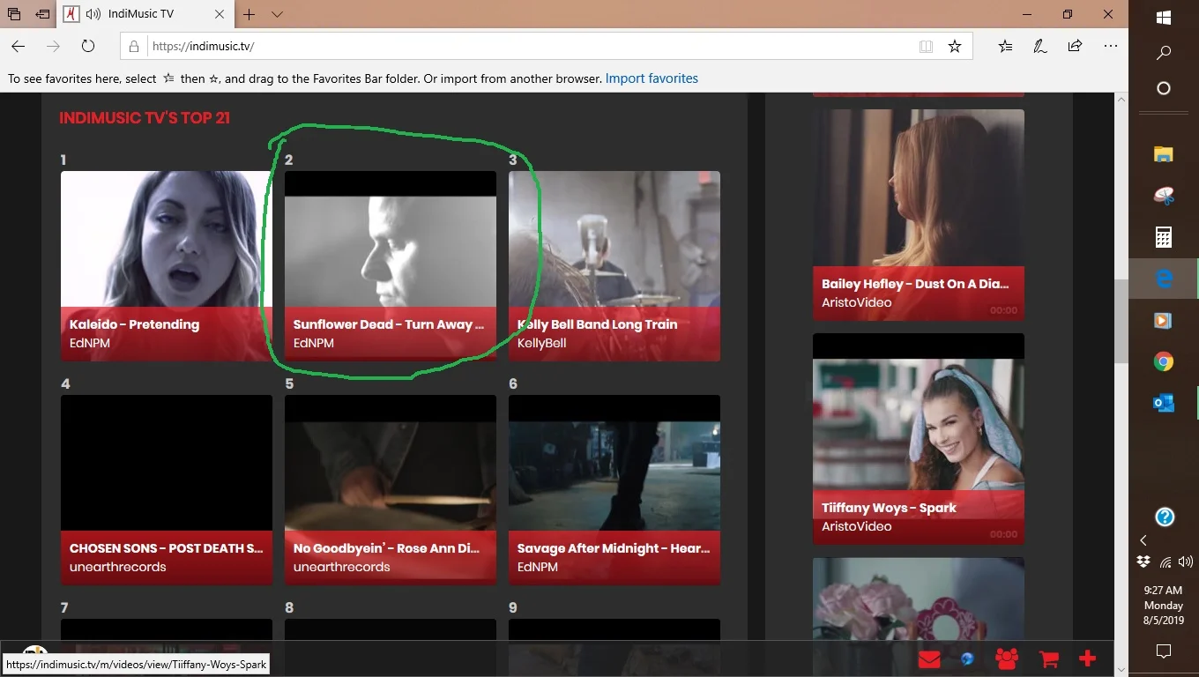This screenshot has height=677, width=1199.
Task: Open Wi-Fi network tray icon
Action: click(x=1165, y=562)
